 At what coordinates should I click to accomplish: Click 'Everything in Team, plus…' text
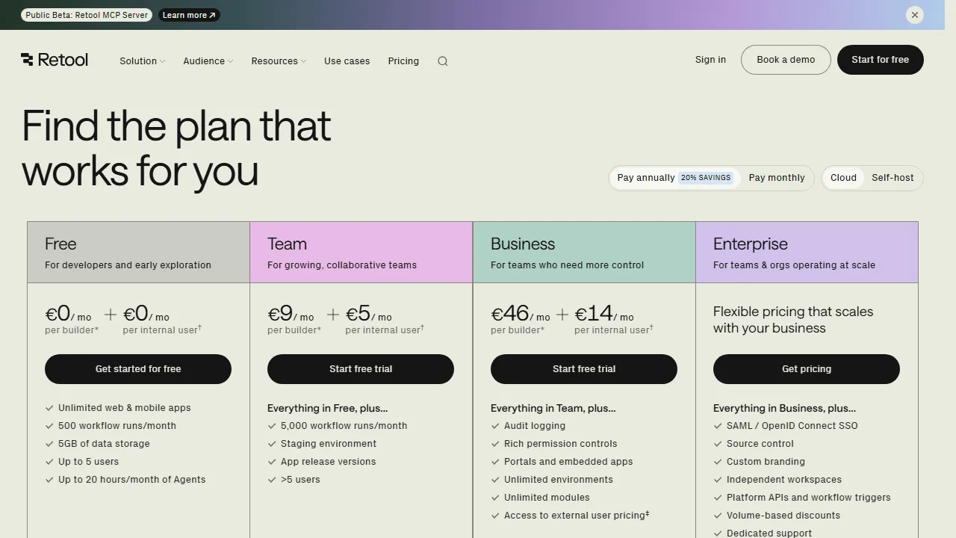click(x=553, y=408)
